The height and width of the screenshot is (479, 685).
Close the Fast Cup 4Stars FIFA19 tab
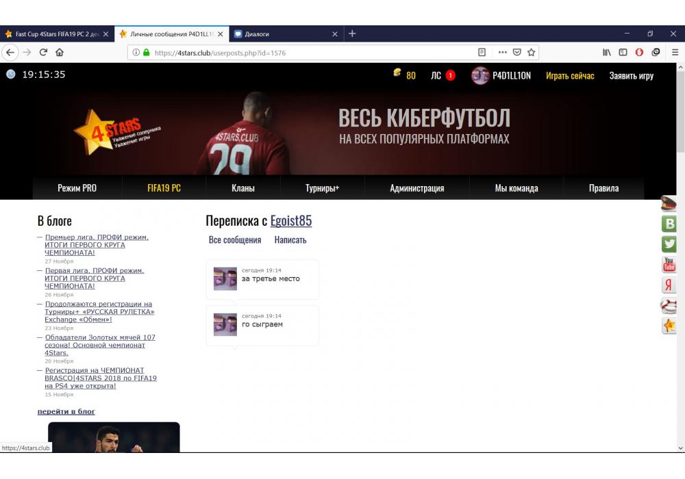coord(105,34)
